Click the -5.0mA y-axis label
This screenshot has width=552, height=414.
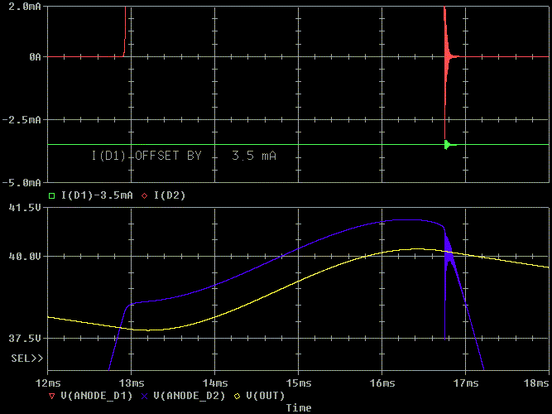tap(22, 182)
